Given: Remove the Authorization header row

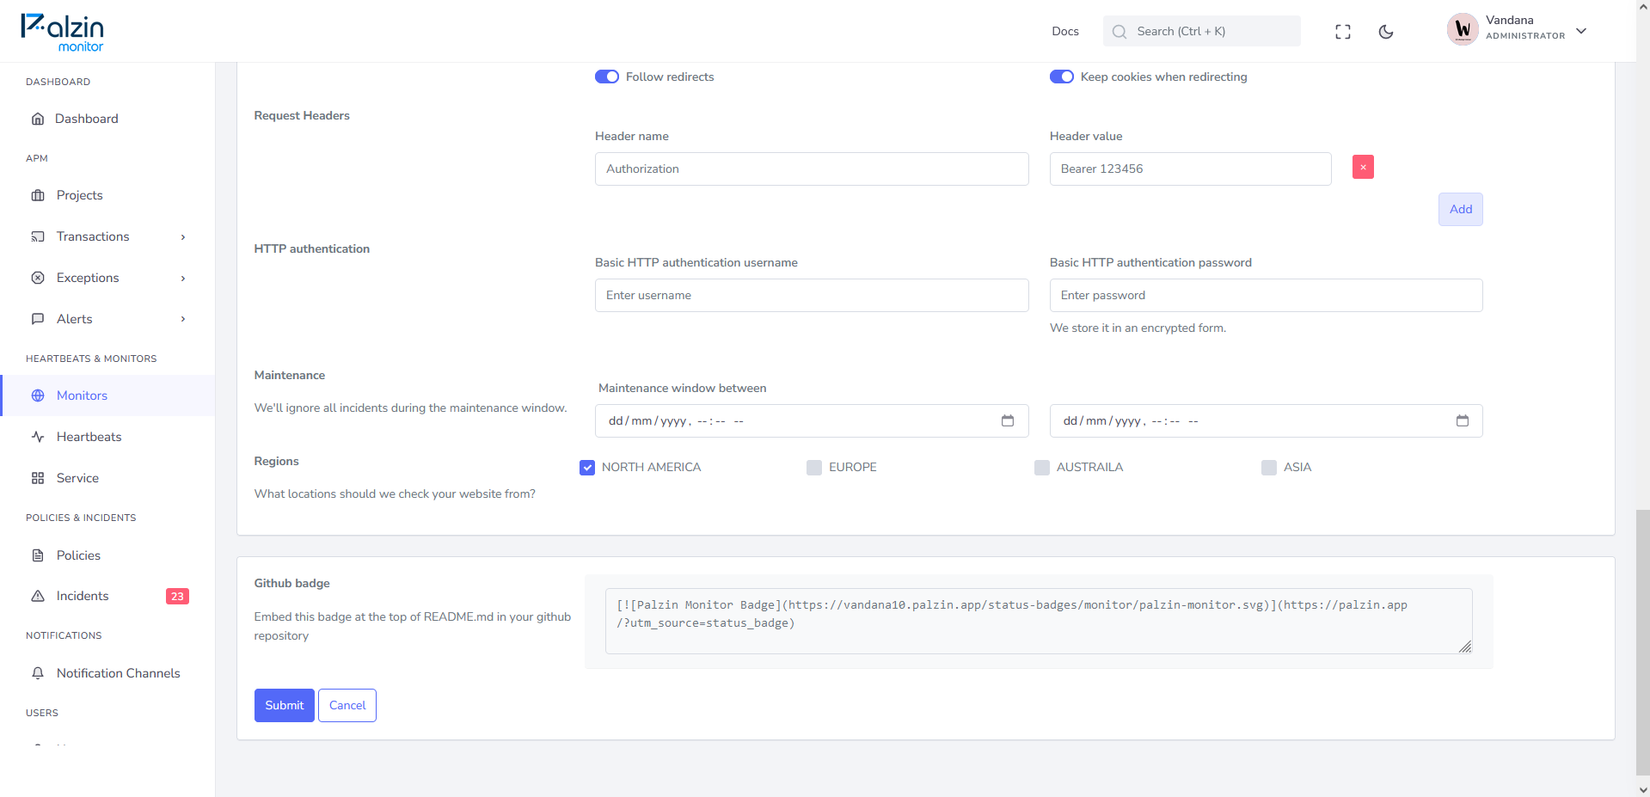Looking at the screenshot, I should coord(1363,167).
